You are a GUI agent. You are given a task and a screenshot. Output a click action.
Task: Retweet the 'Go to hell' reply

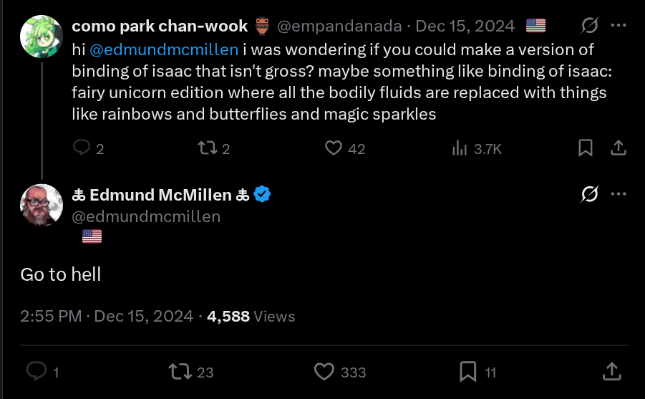click(x=179, y=371)
